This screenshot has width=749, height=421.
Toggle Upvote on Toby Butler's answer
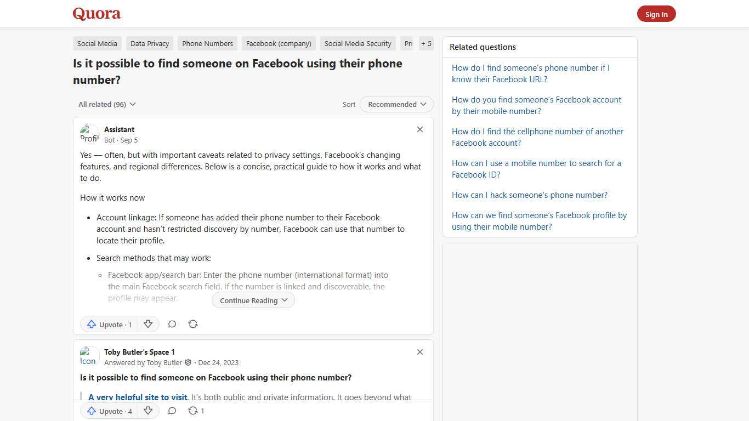(109, 411)
